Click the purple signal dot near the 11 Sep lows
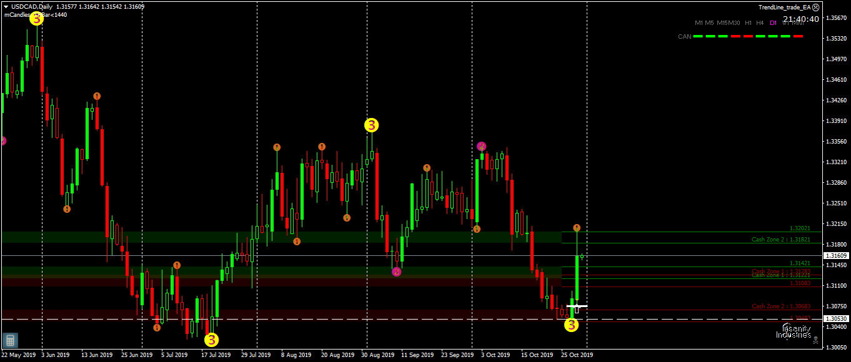 pos(396,271)
